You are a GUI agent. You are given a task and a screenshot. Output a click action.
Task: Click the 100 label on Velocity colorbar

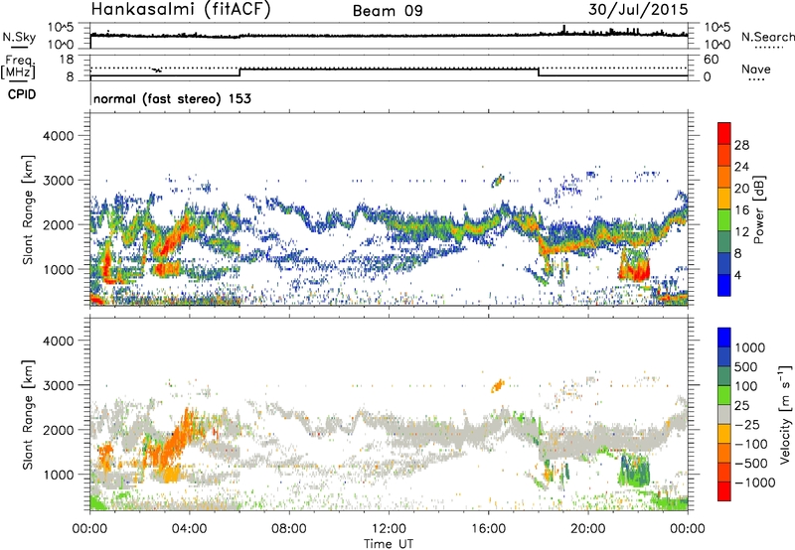745,386
